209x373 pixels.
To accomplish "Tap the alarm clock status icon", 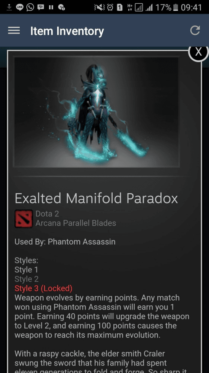I will click(x=110, y=7).
